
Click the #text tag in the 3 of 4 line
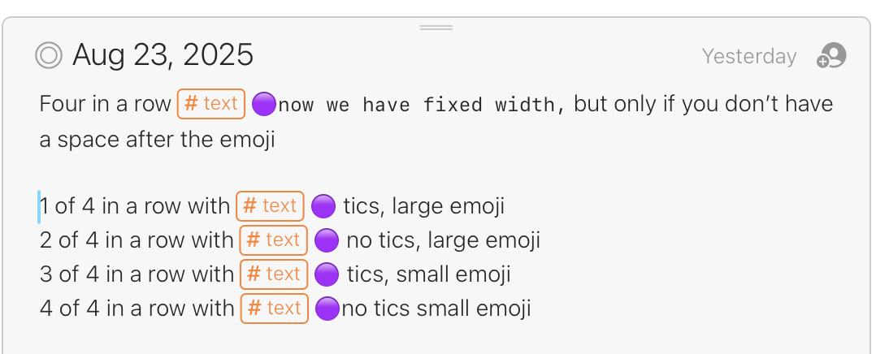(274, 274)
